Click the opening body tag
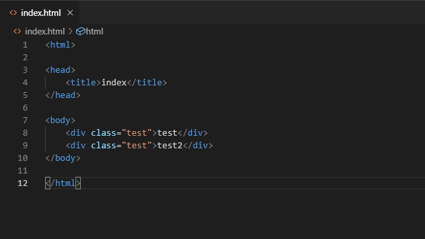Screen dimensions: 425x239 tap(60, 120)
